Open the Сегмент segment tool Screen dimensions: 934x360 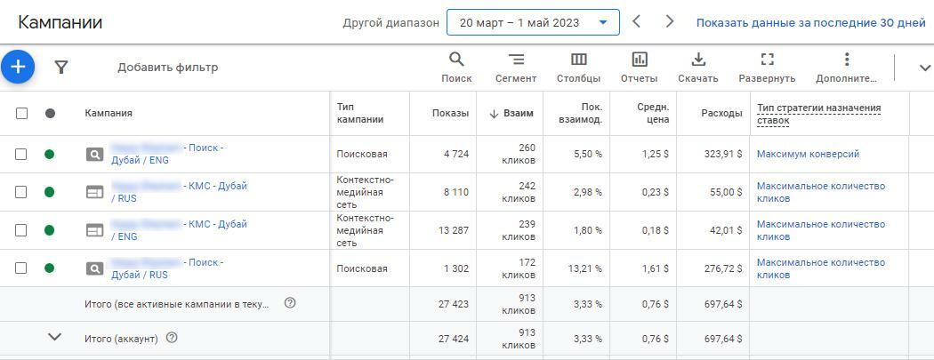(516, 67)
